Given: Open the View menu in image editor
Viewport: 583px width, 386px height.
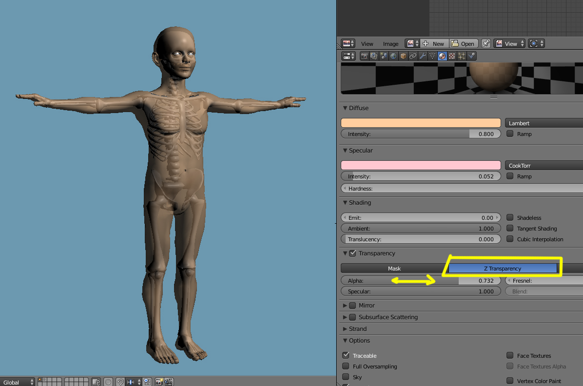Looking at the screenshot, I should [367, 44].
